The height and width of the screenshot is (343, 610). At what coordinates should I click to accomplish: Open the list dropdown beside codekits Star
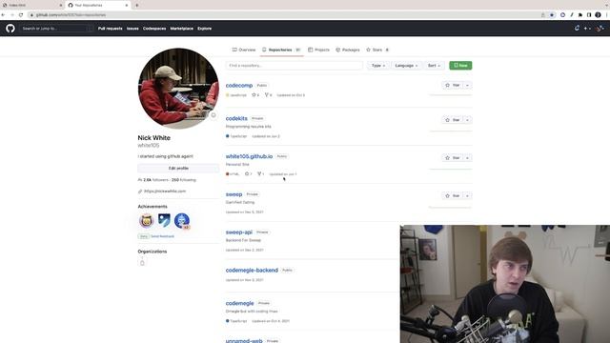click(468, 120)
